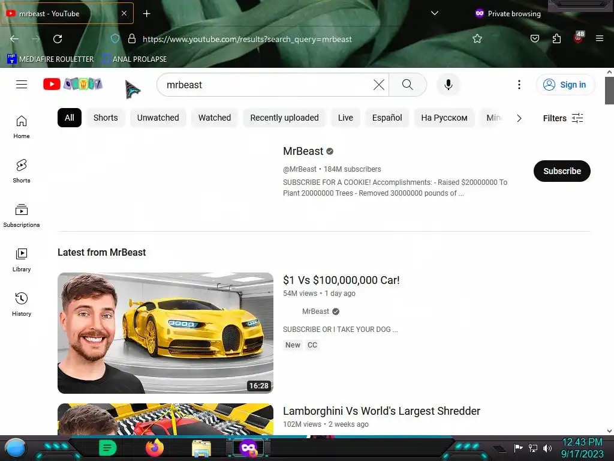
Task: Select the На Русском filter chip
Action: [x=444, y=118]
